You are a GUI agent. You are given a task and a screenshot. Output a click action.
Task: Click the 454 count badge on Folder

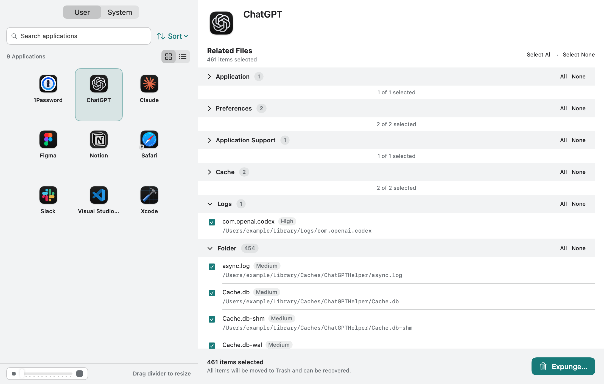tap(250, 248)
